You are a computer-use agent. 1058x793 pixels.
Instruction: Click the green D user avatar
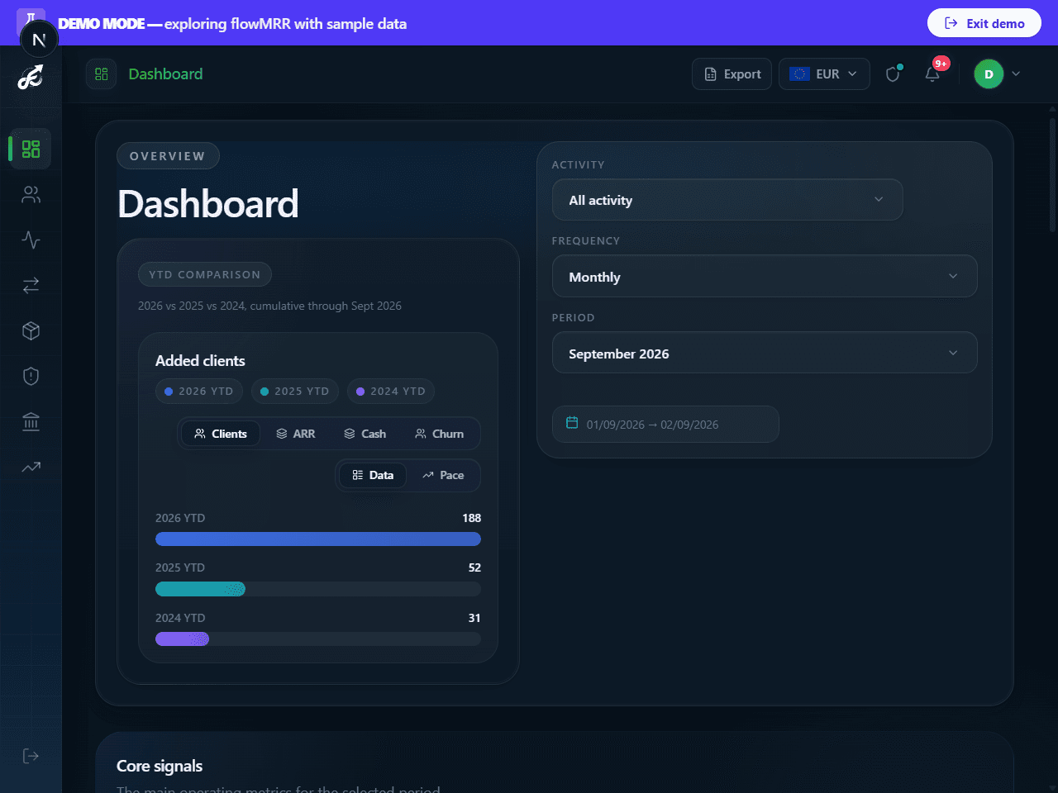(x=989, y=74)
